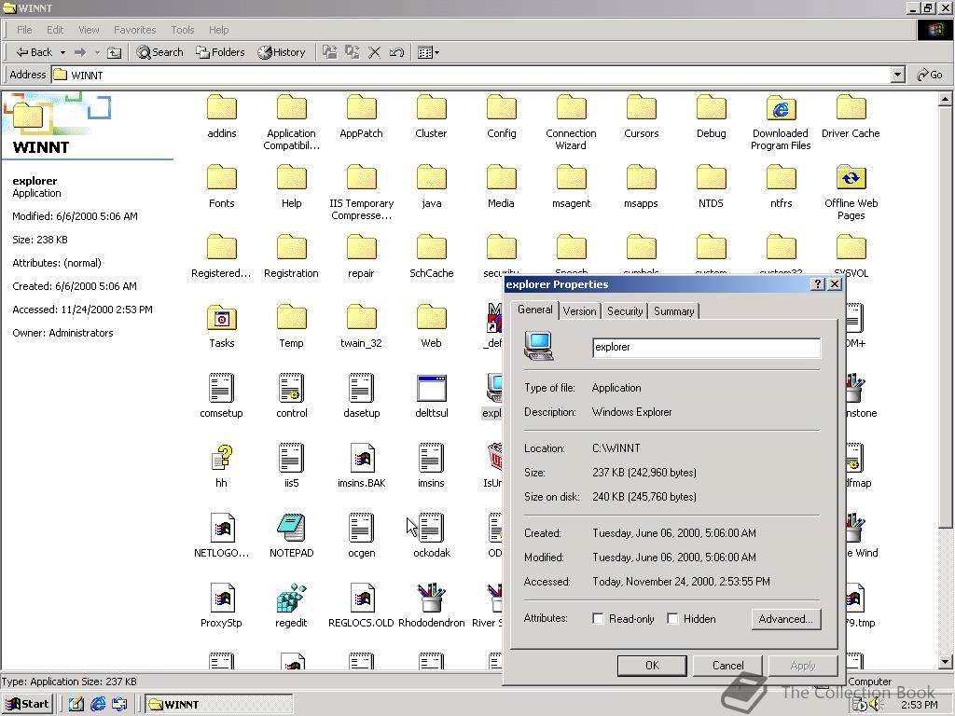
Task: Switch to the Security tab
Action: pyautogui.click(x=625, y=311)
